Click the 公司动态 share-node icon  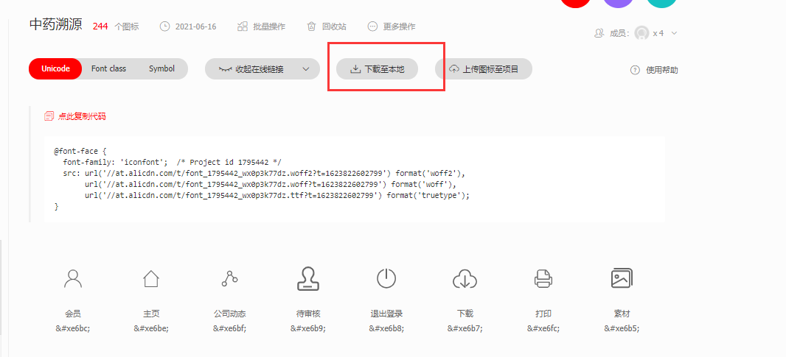click(229, 278)
